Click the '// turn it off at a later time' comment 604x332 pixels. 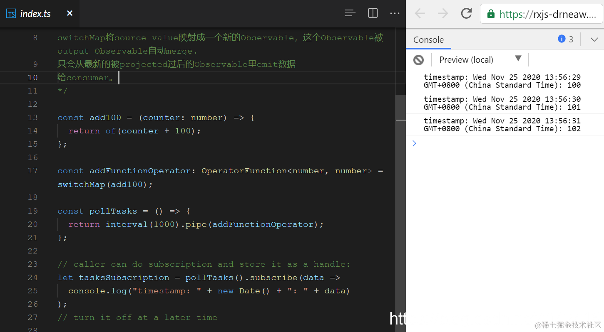pyautogui.click(x=137, y=317)
